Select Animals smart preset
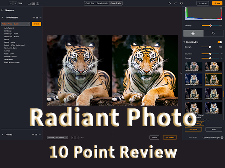 [7, 51]
